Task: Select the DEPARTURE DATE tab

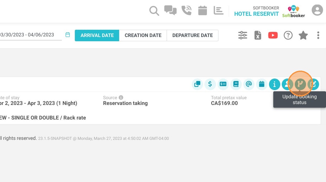Action: click(192, 35)
